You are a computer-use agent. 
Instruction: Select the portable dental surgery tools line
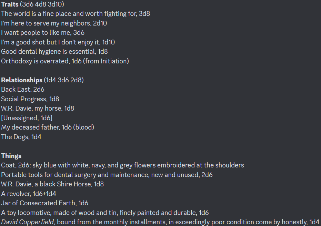107,175
